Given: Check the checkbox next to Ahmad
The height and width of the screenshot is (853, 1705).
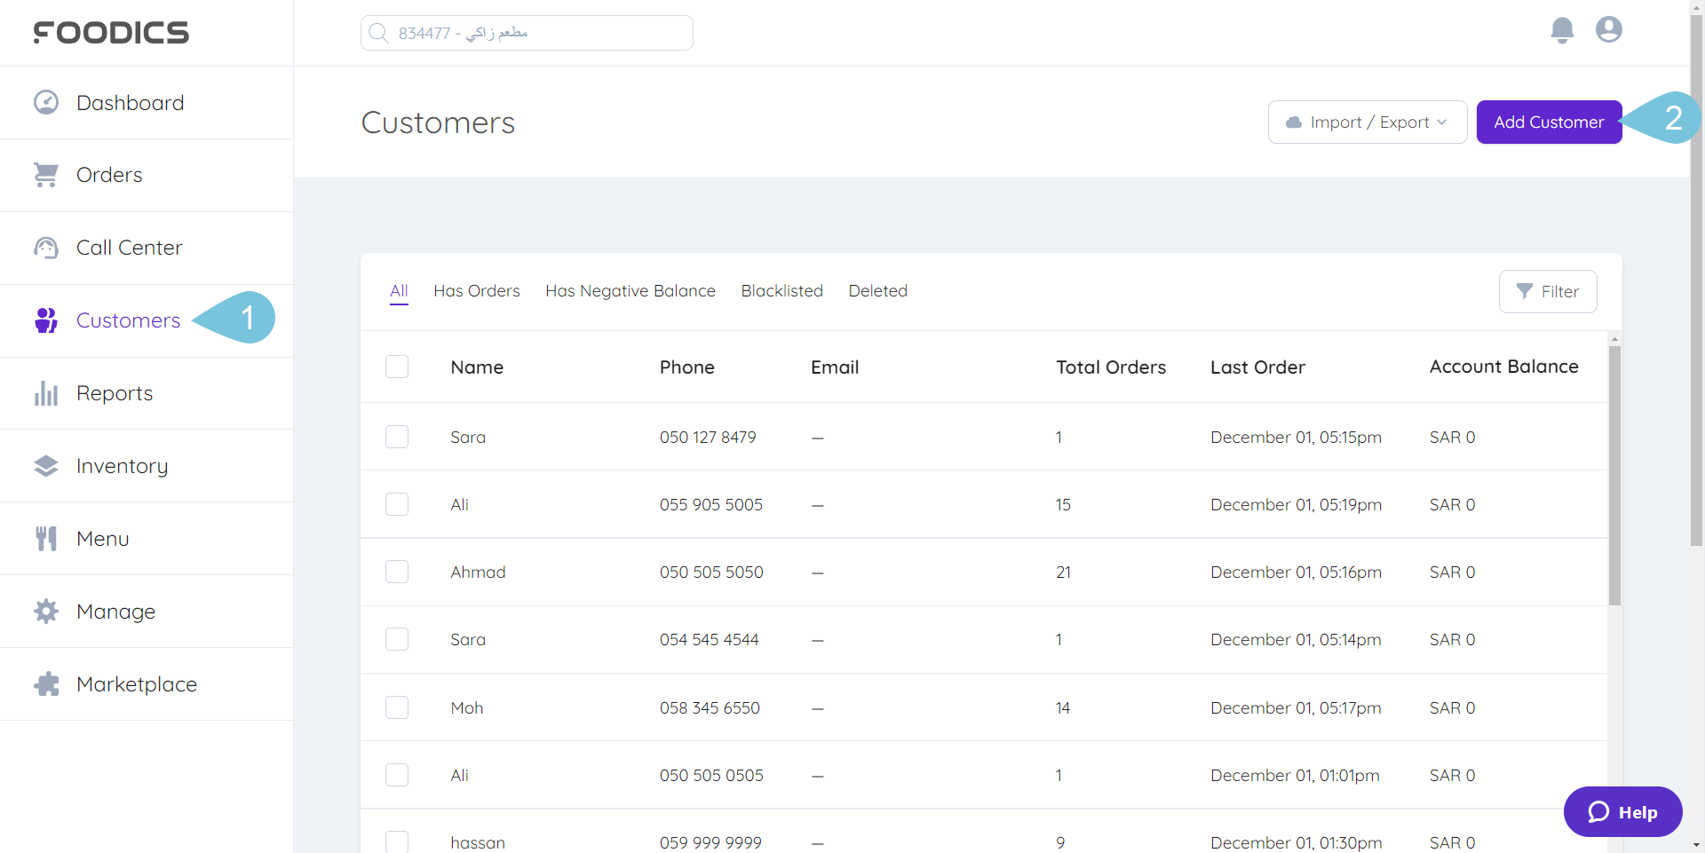Looking at the screenshot, I should click(x=397, y=572).
